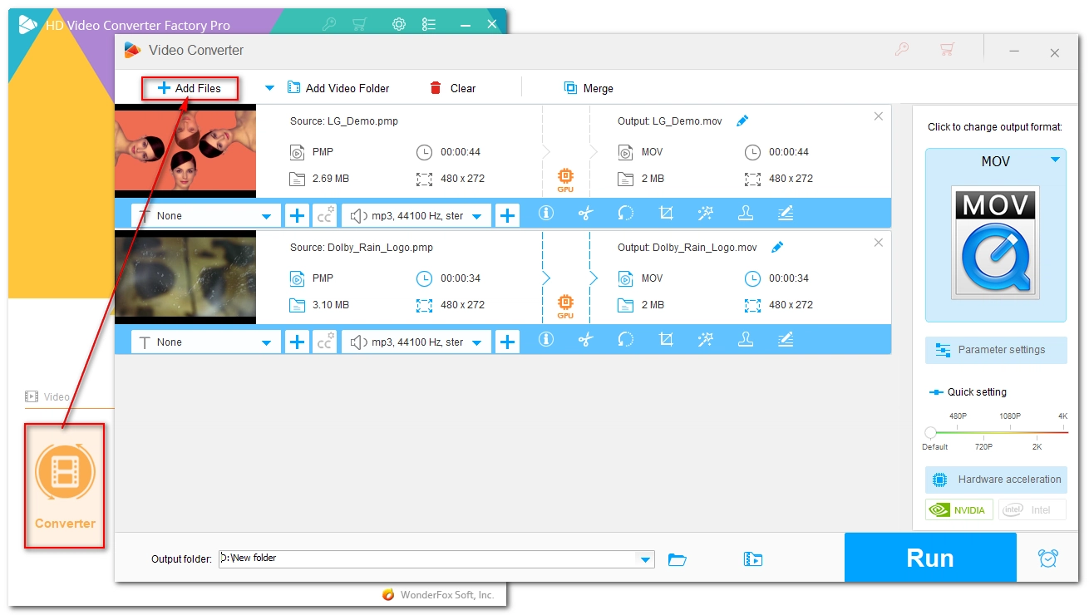Click the Merge button
The width and height of the screenshot is (1089, 615).
click(x=589, y=88)
